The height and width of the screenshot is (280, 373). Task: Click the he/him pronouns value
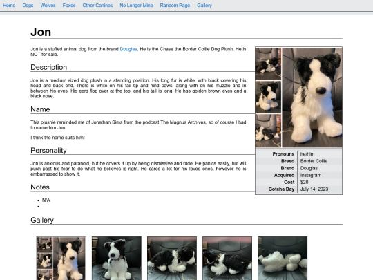[x=307, y=154]
